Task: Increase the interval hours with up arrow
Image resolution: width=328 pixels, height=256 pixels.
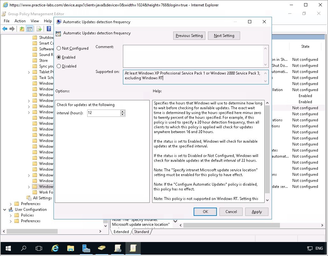Action: (x=123, y=111)
